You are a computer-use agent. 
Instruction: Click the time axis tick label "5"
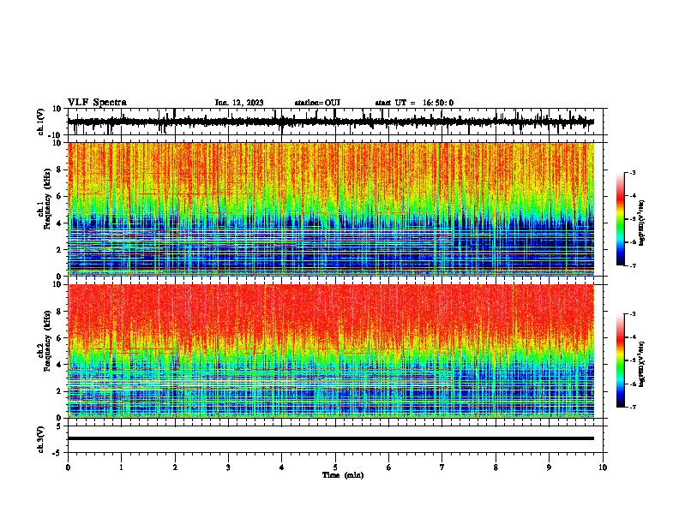coord(335,467)
